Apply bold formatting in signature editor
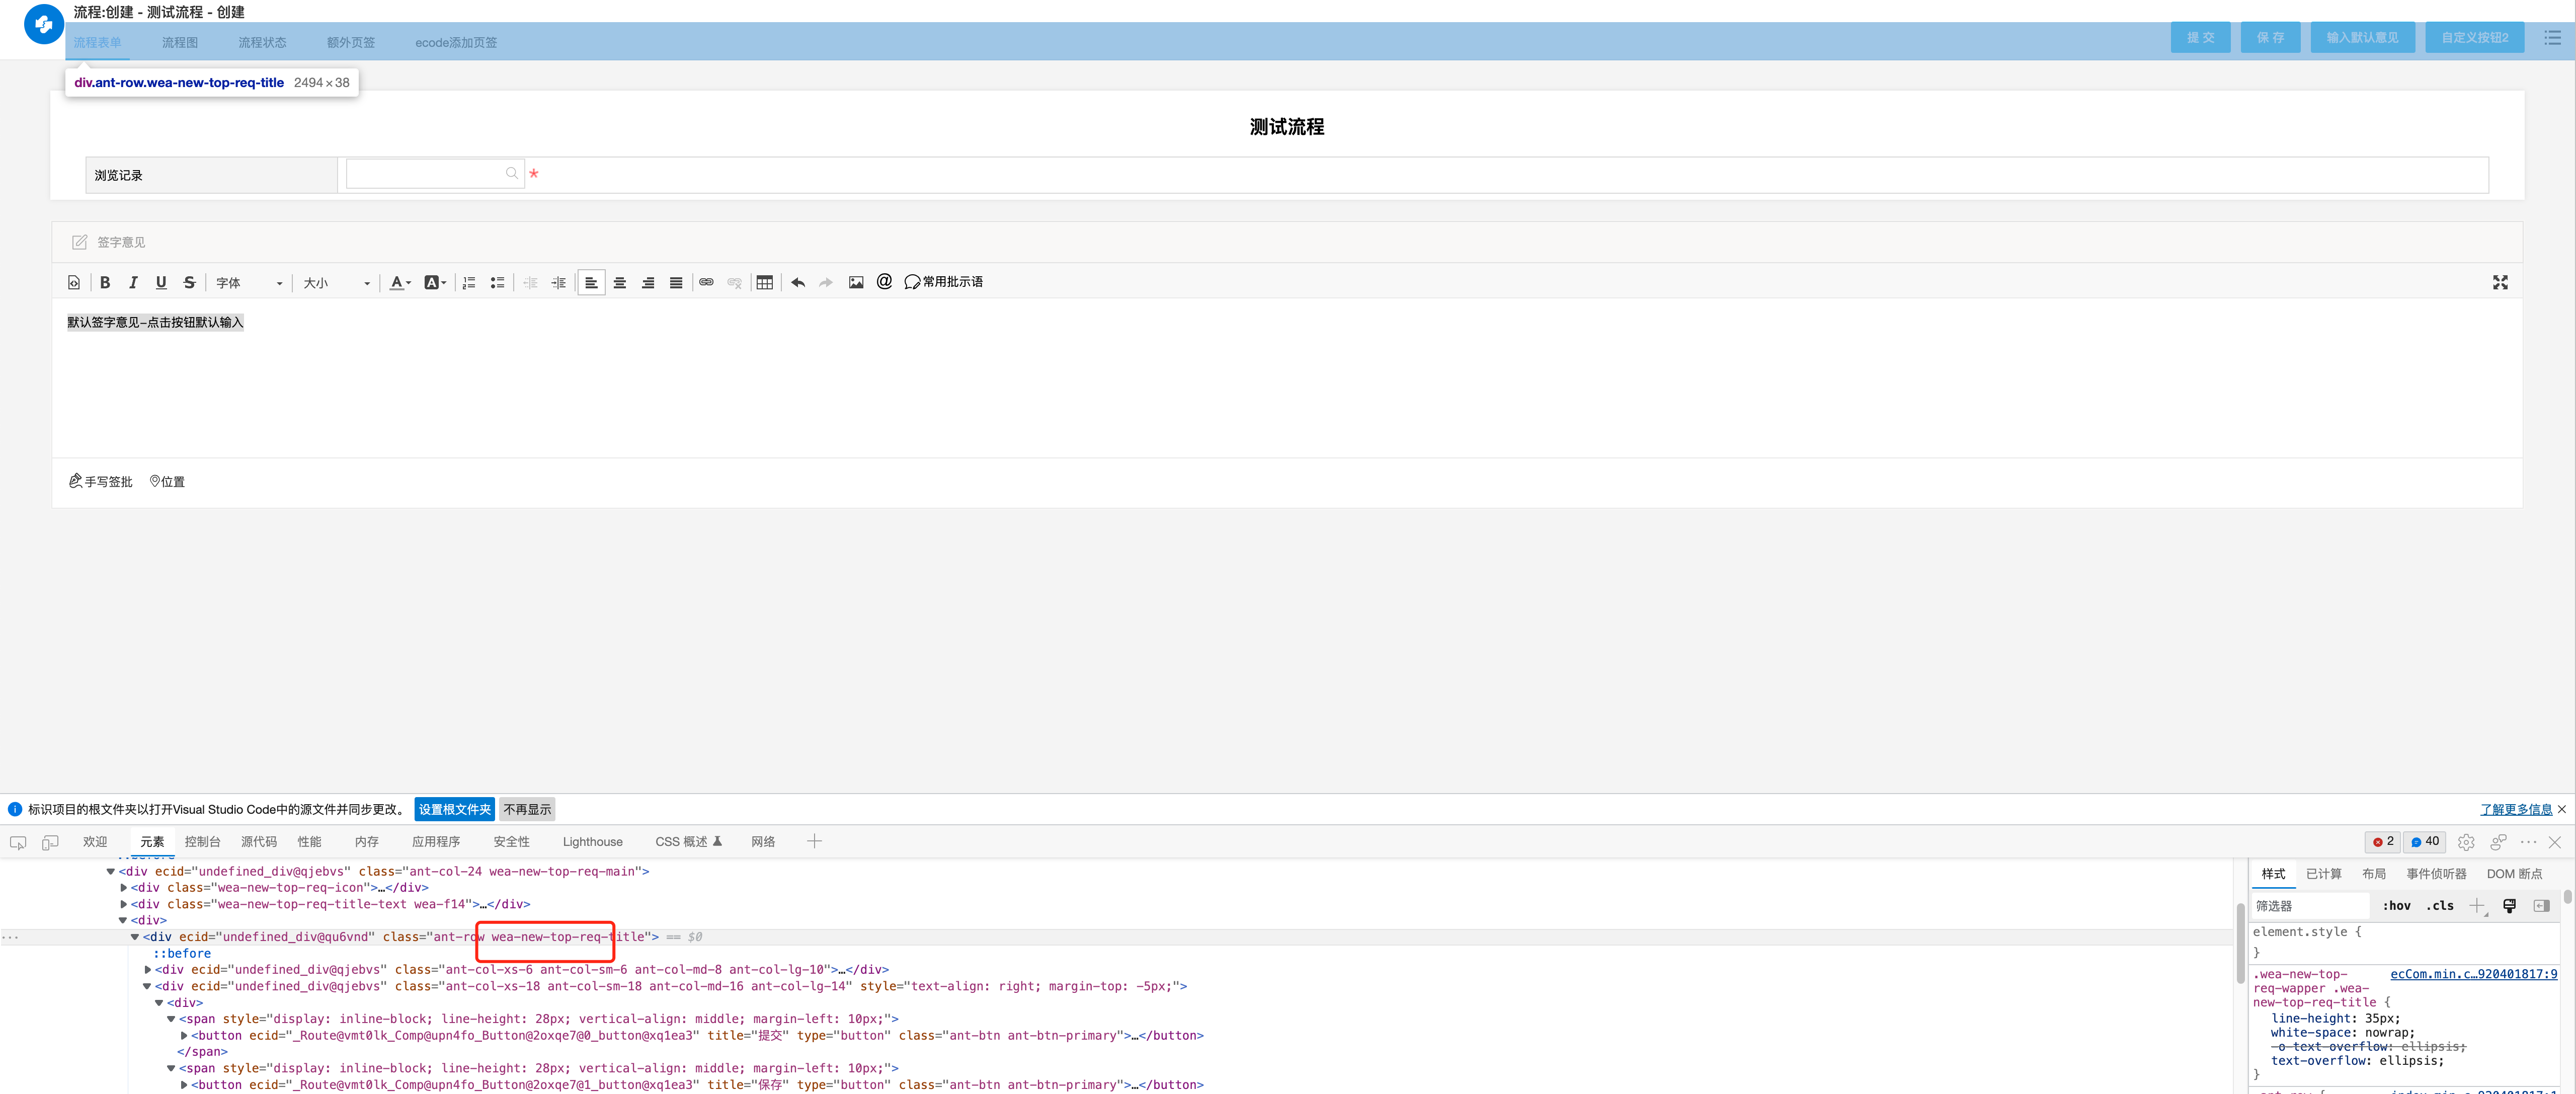2576x1094 pixels. tap(105, 283)
